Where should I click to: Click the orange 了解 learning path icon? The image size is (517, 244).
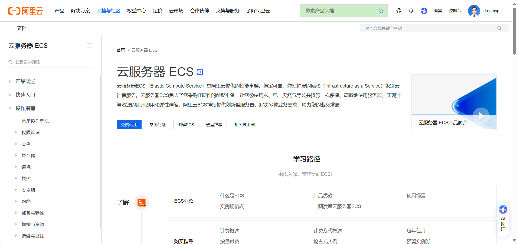(x=142, y=202)
